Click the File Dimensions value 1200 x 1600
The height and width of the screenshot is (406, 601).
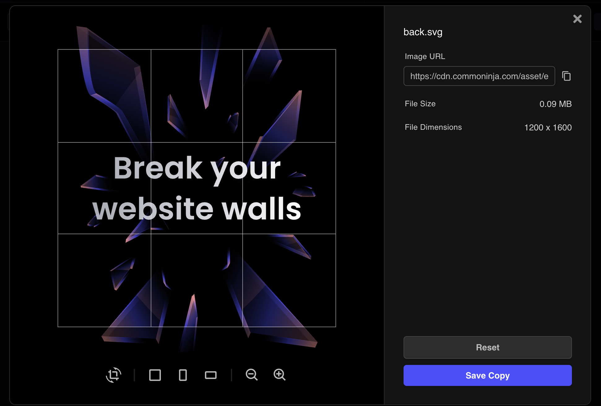pos(548,127)
